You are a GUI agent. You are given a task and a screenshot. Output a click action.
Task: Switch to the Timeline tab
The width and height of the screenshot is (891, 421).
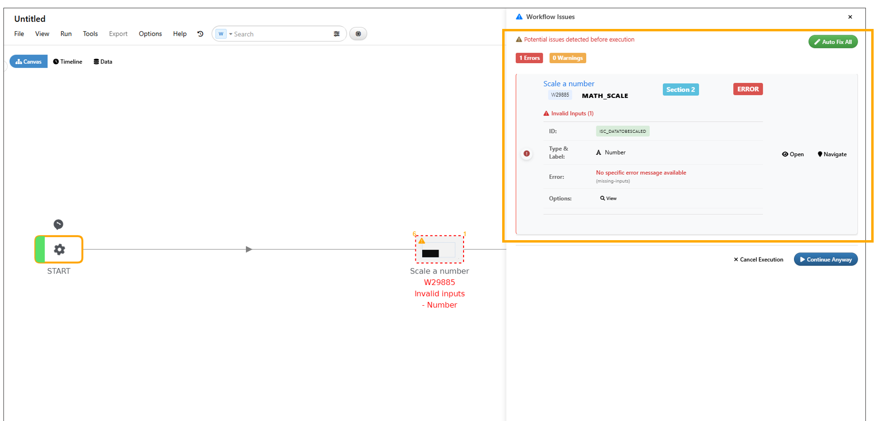pos(68,62)
